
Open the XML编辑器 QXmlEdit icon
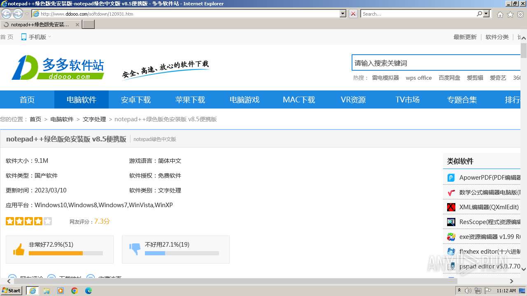pyautogui.click(x=451, y=207)
